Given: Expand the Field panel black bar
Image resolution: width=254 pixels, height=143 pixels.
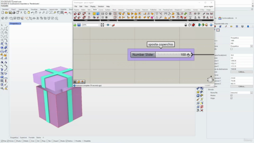Looking at the screenshot, I should 87,20.
